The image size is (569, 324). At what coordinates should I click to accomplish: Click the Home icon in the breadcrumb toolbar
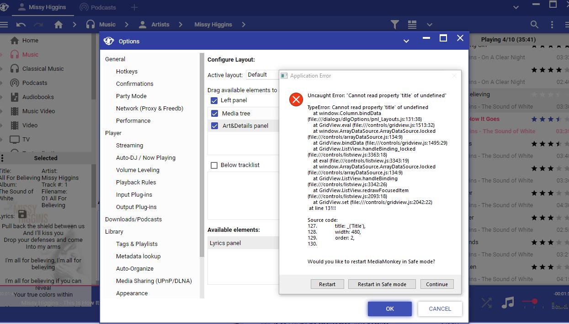pyautogui.click(x=58, y=25)
